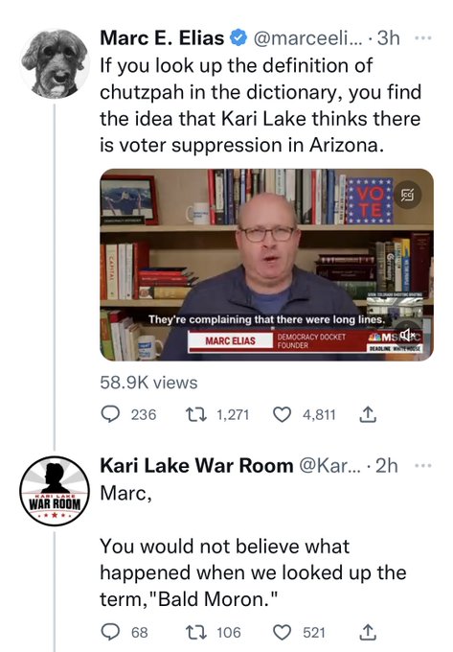Open the 3h timestamp link
The width and height of the screenshot is (453, 652).
coord(388,38)
